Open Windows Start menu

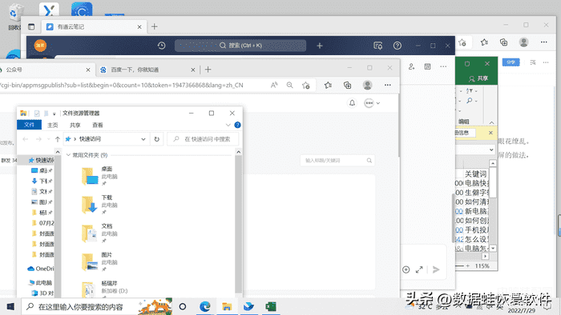[x=10, y=307]
